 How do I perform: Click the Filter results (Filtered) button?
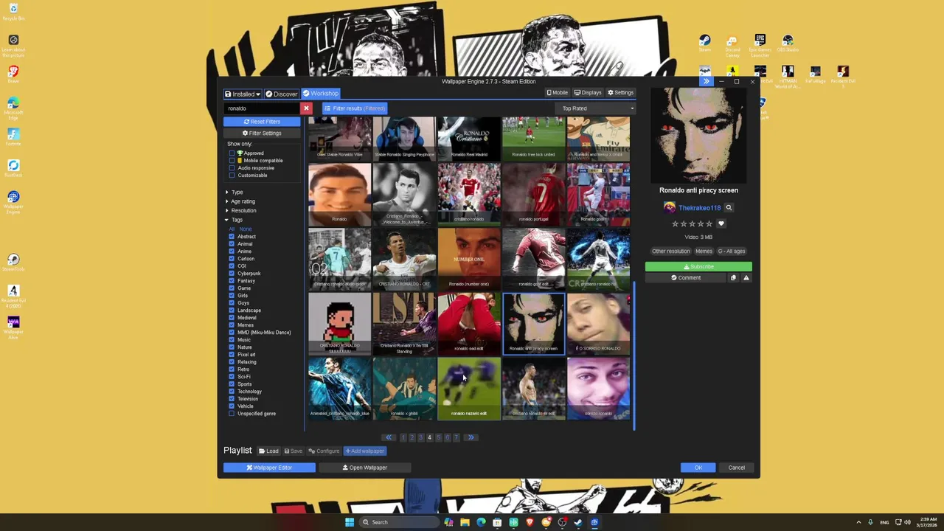coord(355,108)
